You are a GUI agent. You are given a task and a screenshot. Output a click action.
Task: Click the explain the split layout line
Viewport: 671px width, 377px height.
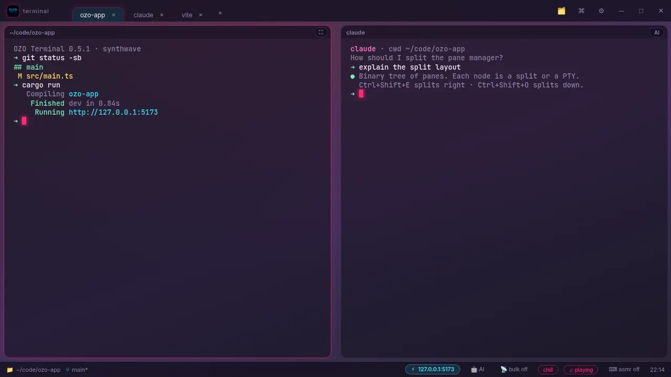(406, 67)
